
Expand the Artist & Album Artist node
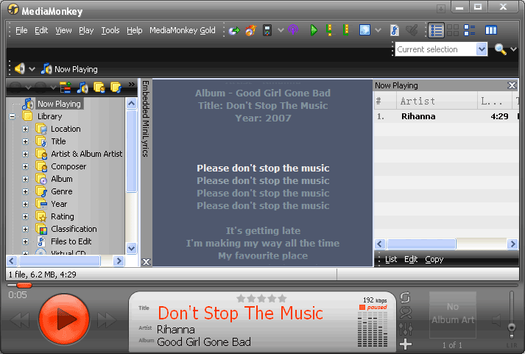pos(26,154)
